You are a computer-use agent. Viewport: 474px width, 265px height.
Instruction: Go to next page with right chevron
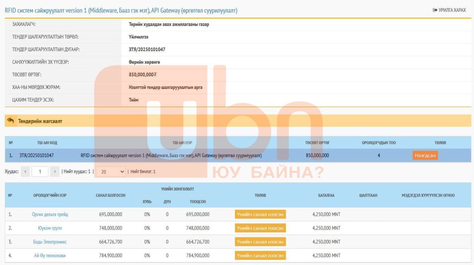(55, 172)
